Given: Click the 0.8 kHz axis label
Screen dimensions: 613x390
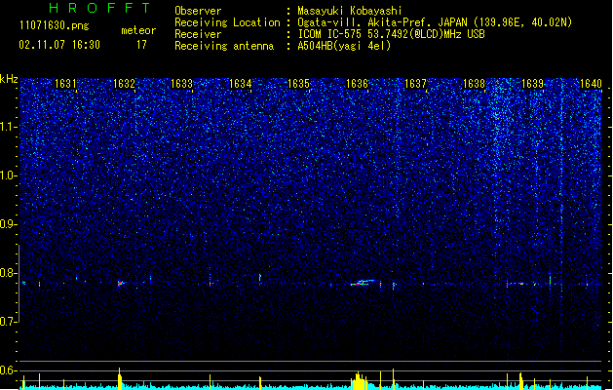Looking at the screenshot, I should pos(9,273).
